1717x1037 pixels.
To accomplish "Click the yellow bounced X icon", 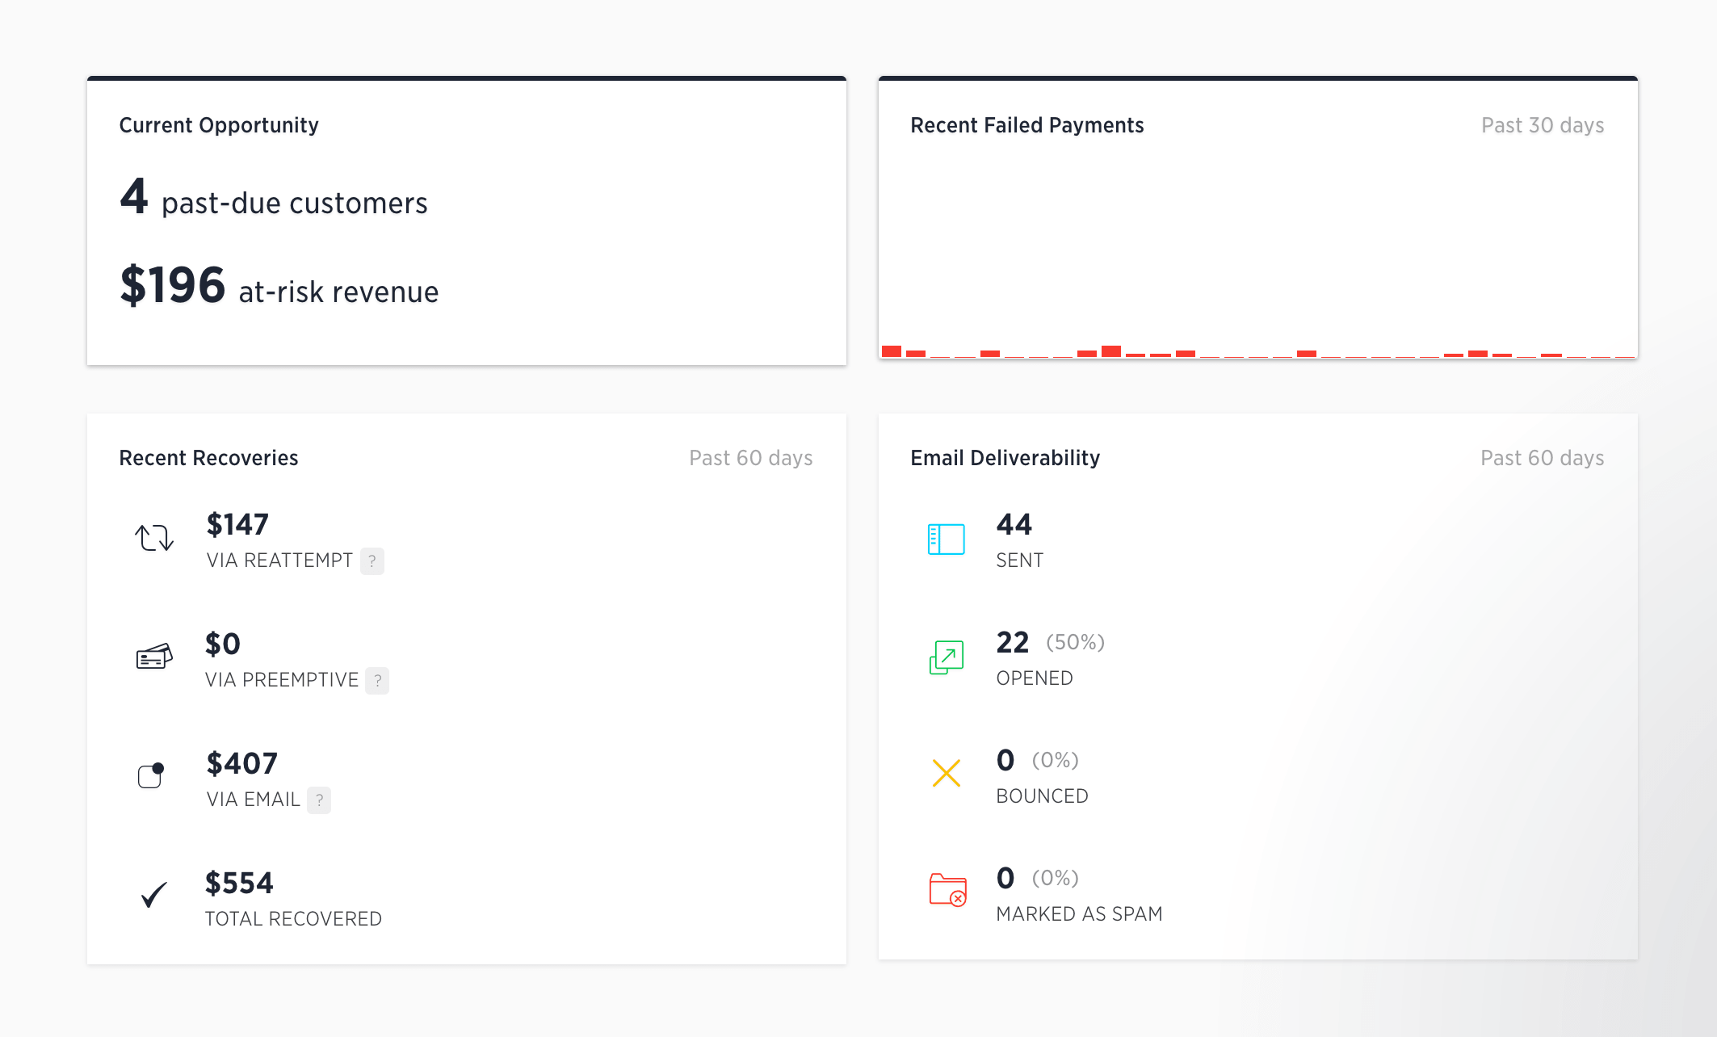I will click(946, 773).
